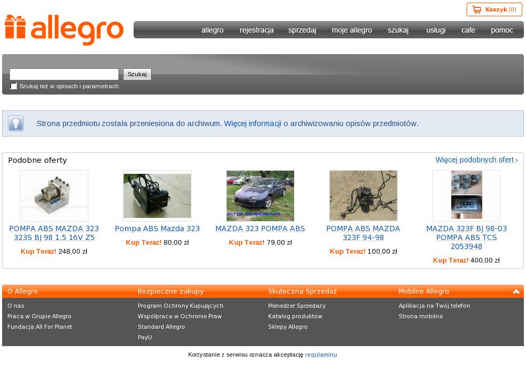Click the Allegro gift logo
The image size is (526, 365).
click(64, 29)
